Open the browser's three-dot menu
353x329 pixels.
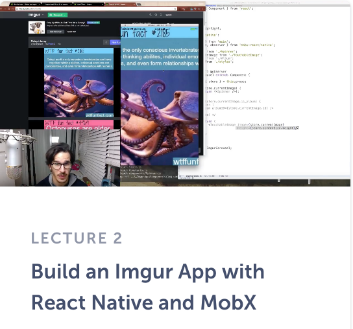pos(204,9)
